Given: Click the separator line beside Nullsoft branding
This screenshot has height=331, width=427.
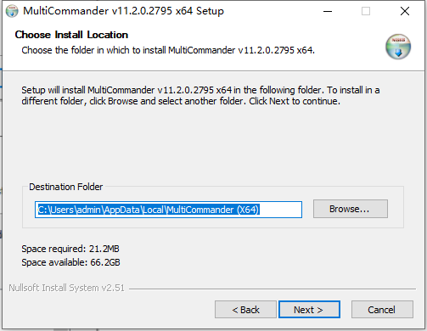Looking at the screenshot, I should point(272,289).
